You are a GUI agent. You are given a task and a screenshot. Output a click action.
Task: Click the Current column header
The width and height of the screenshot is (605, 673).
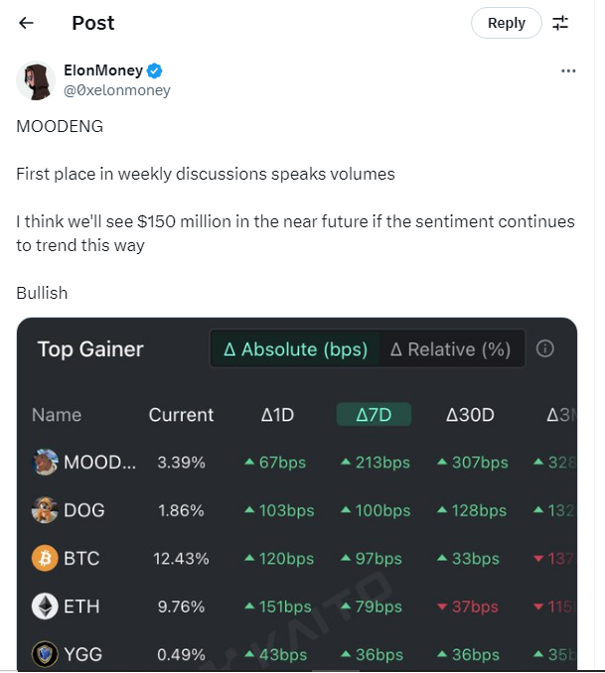(x=181, y=415)
